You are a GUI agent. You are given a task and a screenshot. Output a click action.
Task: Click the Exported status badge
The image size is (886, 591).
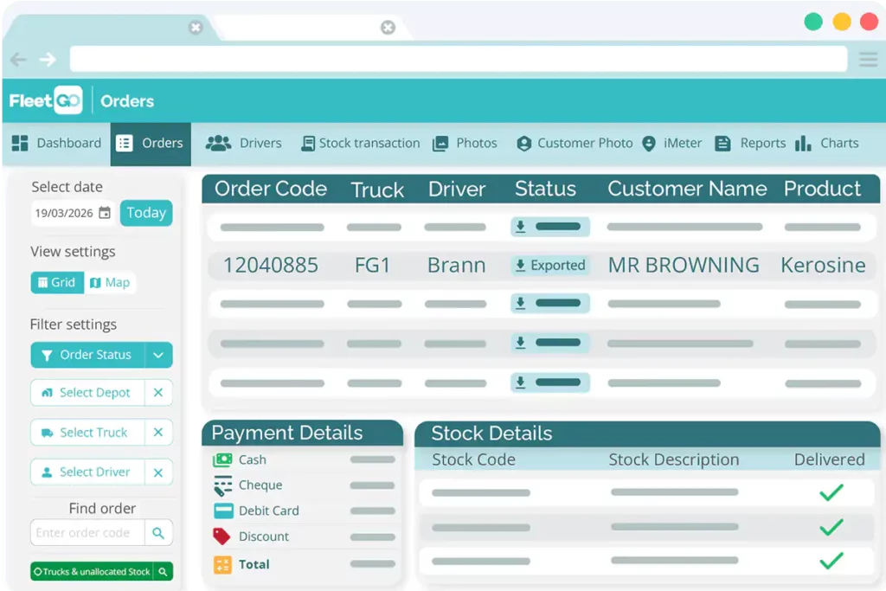(x=550, y=265)
